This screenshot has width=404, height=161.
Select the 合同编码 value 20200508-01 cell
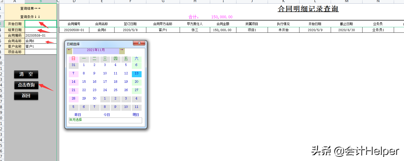[41, 35]
